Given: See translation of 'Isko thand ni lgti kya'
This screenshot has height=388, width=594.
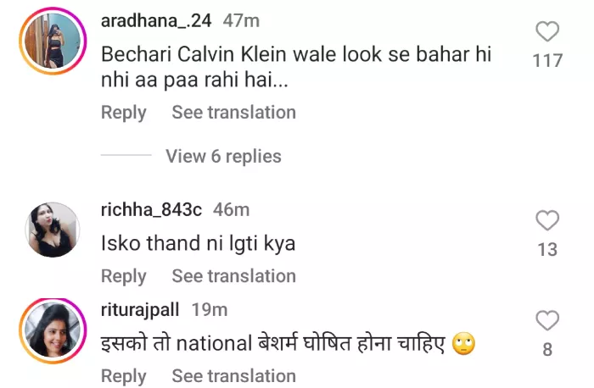Looking at the screenshot, I should (x=233, y=276).
